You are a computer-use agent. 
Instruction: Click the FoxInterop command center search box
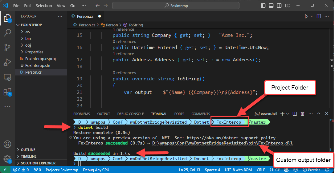click(176, 6)
